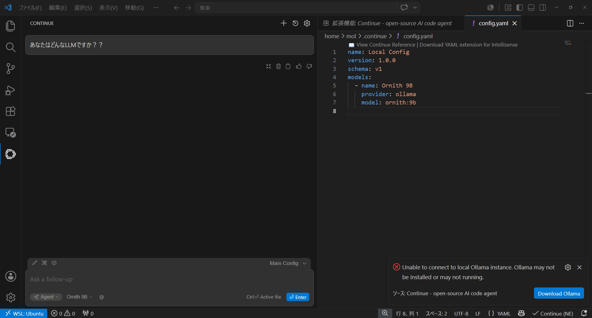Open the Extensions view icon
The width and height of the screenshot is (592, 318).
[x=10, y=111]
